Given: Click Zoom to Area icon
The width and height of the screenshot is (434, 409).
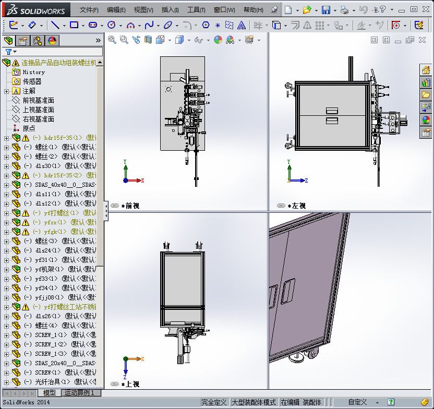Looking at the screenshot, I should [x=124, y=40].
